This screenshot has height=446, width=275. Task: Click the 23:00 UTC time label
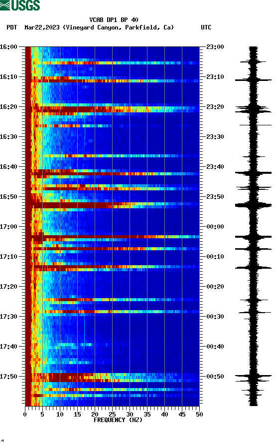[215, 46]
